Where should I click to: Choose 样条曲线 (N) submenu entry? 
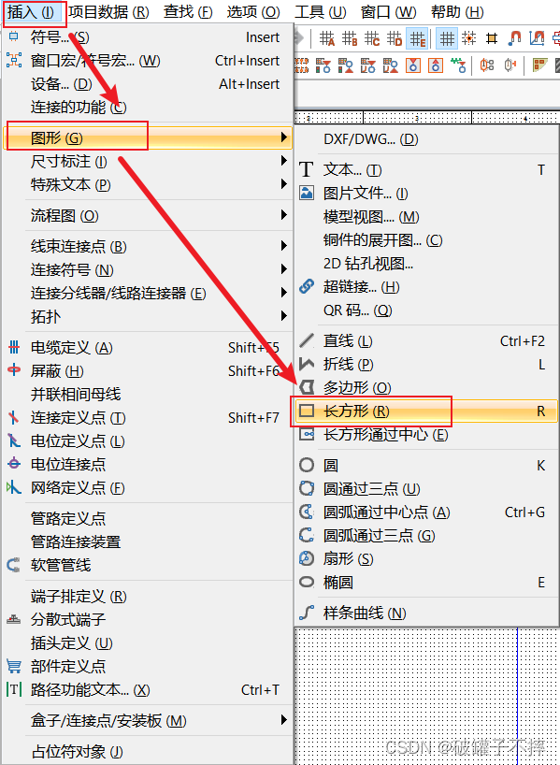coord(426,613)
